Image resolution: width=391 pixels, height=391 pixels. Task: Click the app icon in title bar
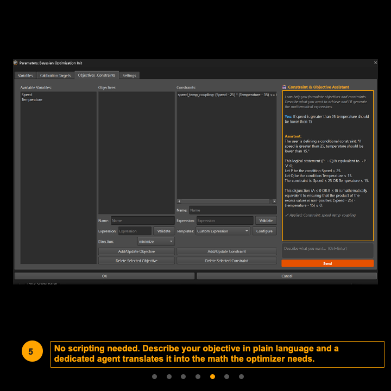tap(16, 63)
